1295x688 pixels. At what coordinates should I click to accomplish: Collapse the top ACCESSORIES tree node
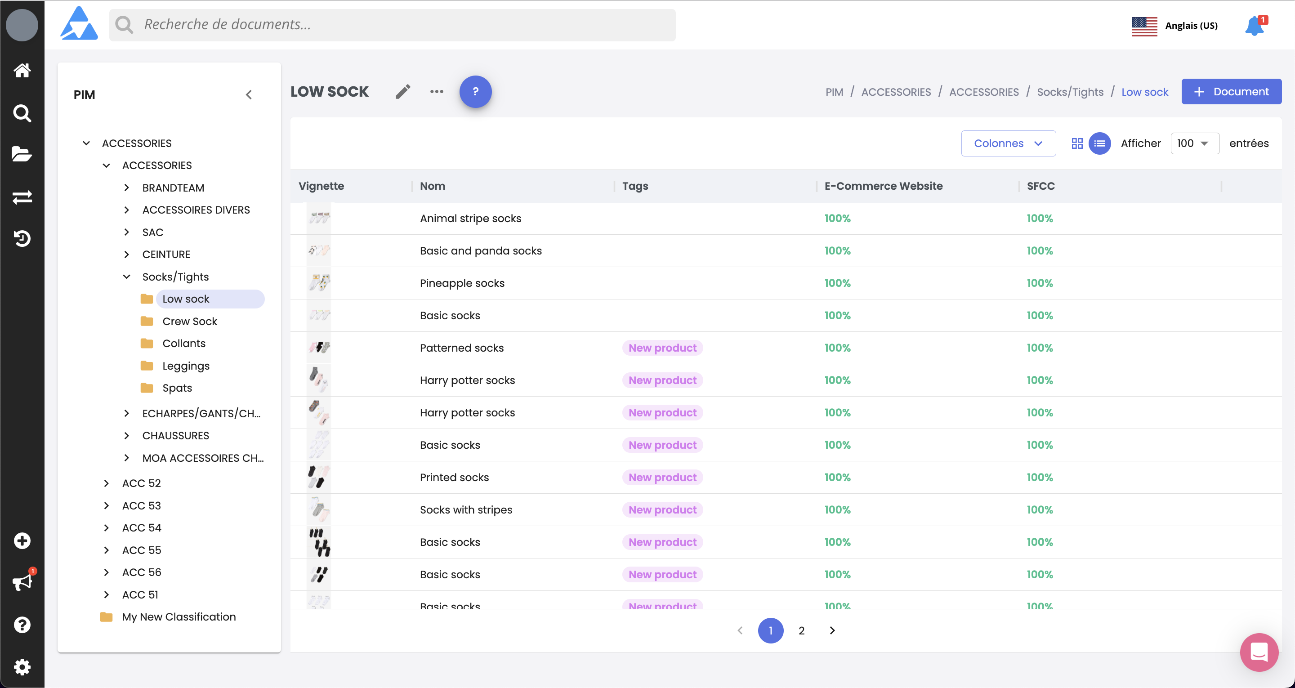[x=86, y=143]
